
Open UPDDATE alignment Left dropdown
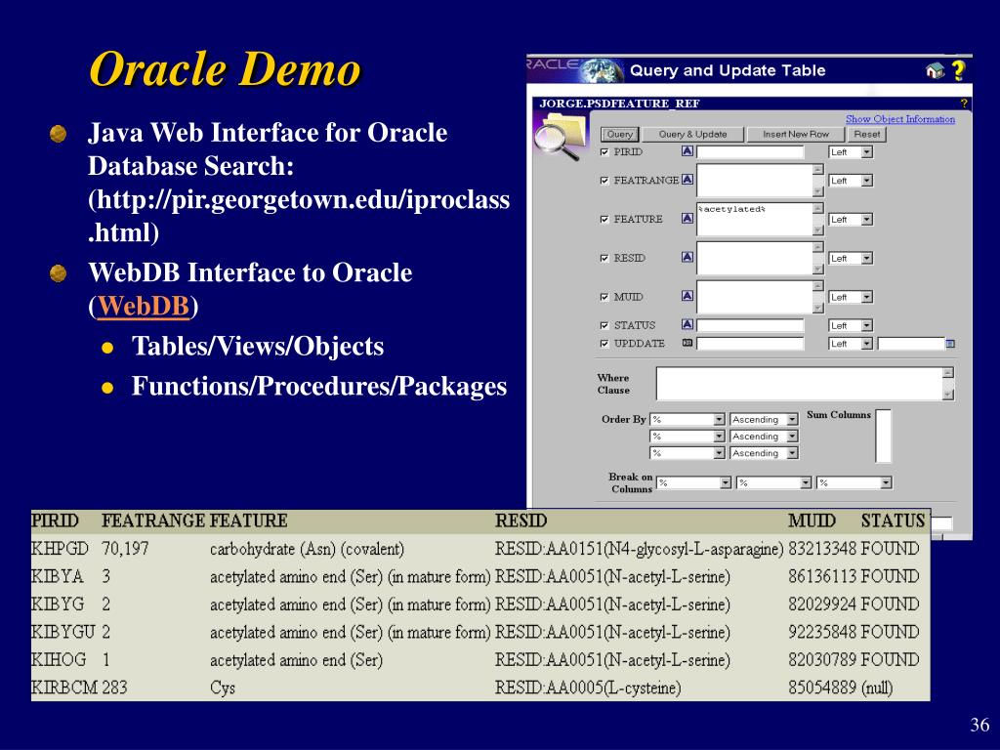tap(851, 344)
